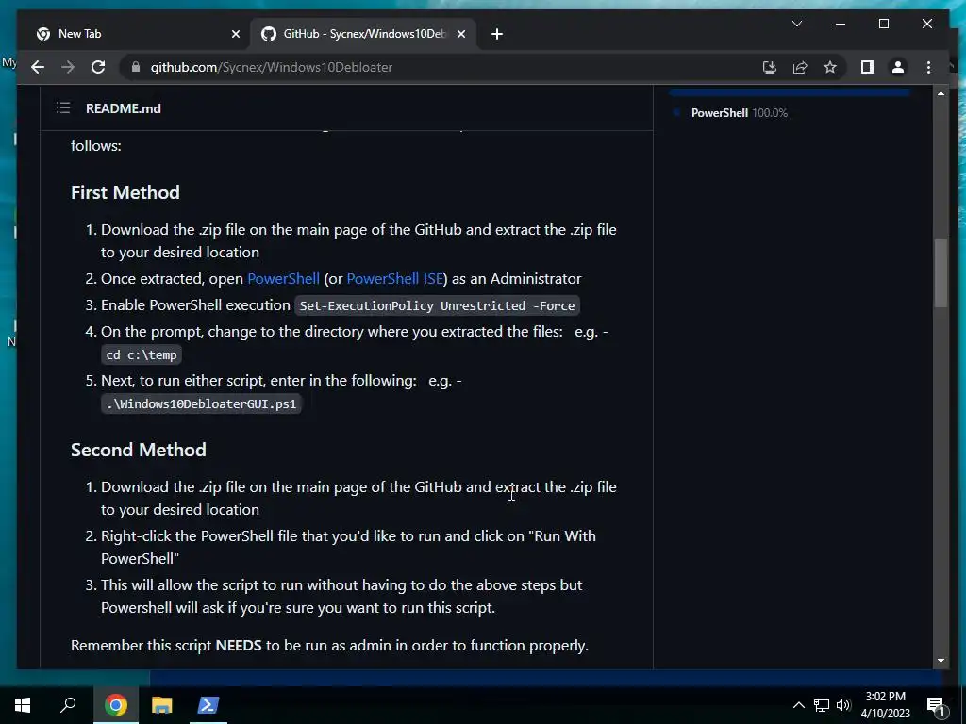
Task: Click the Chrome taskbar icon
Action: 116,705
